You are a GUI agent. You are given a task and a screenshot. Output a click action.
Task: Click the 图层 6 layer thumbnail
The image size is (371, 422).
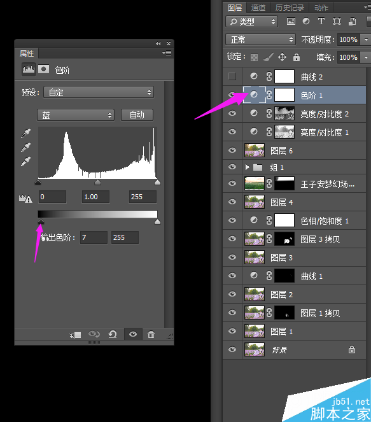coord(255,150)
